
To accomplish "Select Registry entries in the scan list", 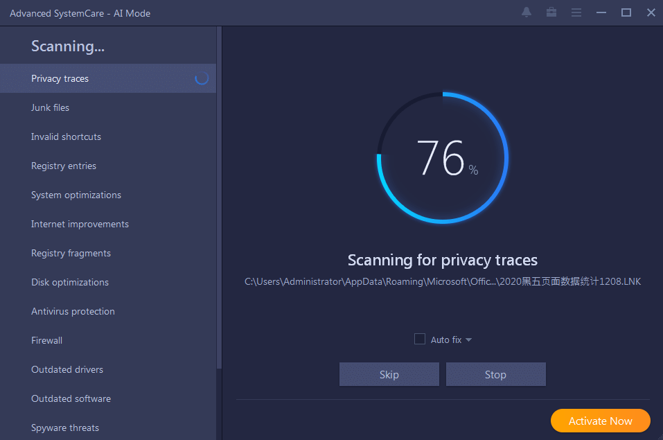I will [x=108, y=166].
